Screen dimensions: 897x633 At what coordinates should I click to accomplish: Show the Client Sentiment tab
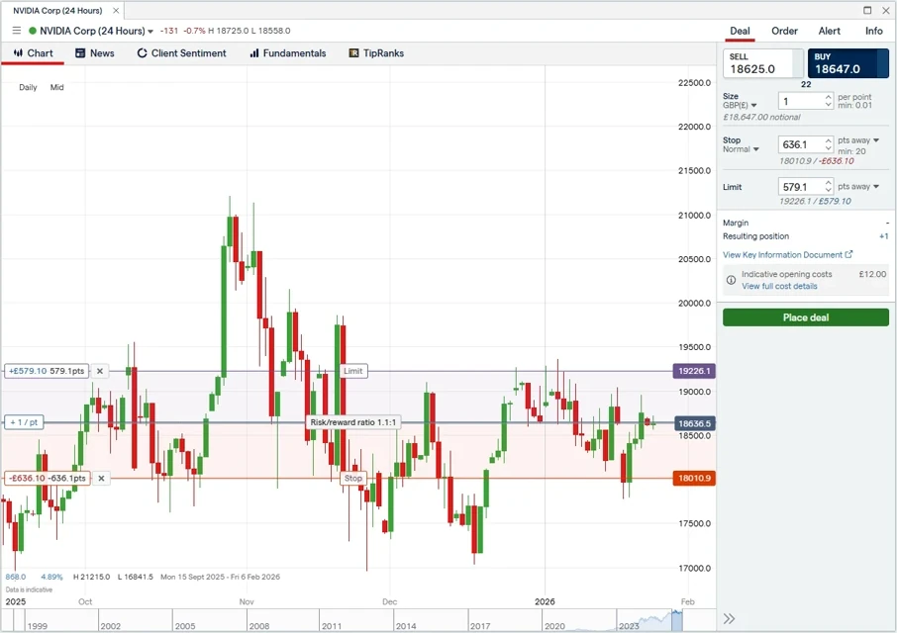point(182,53)
